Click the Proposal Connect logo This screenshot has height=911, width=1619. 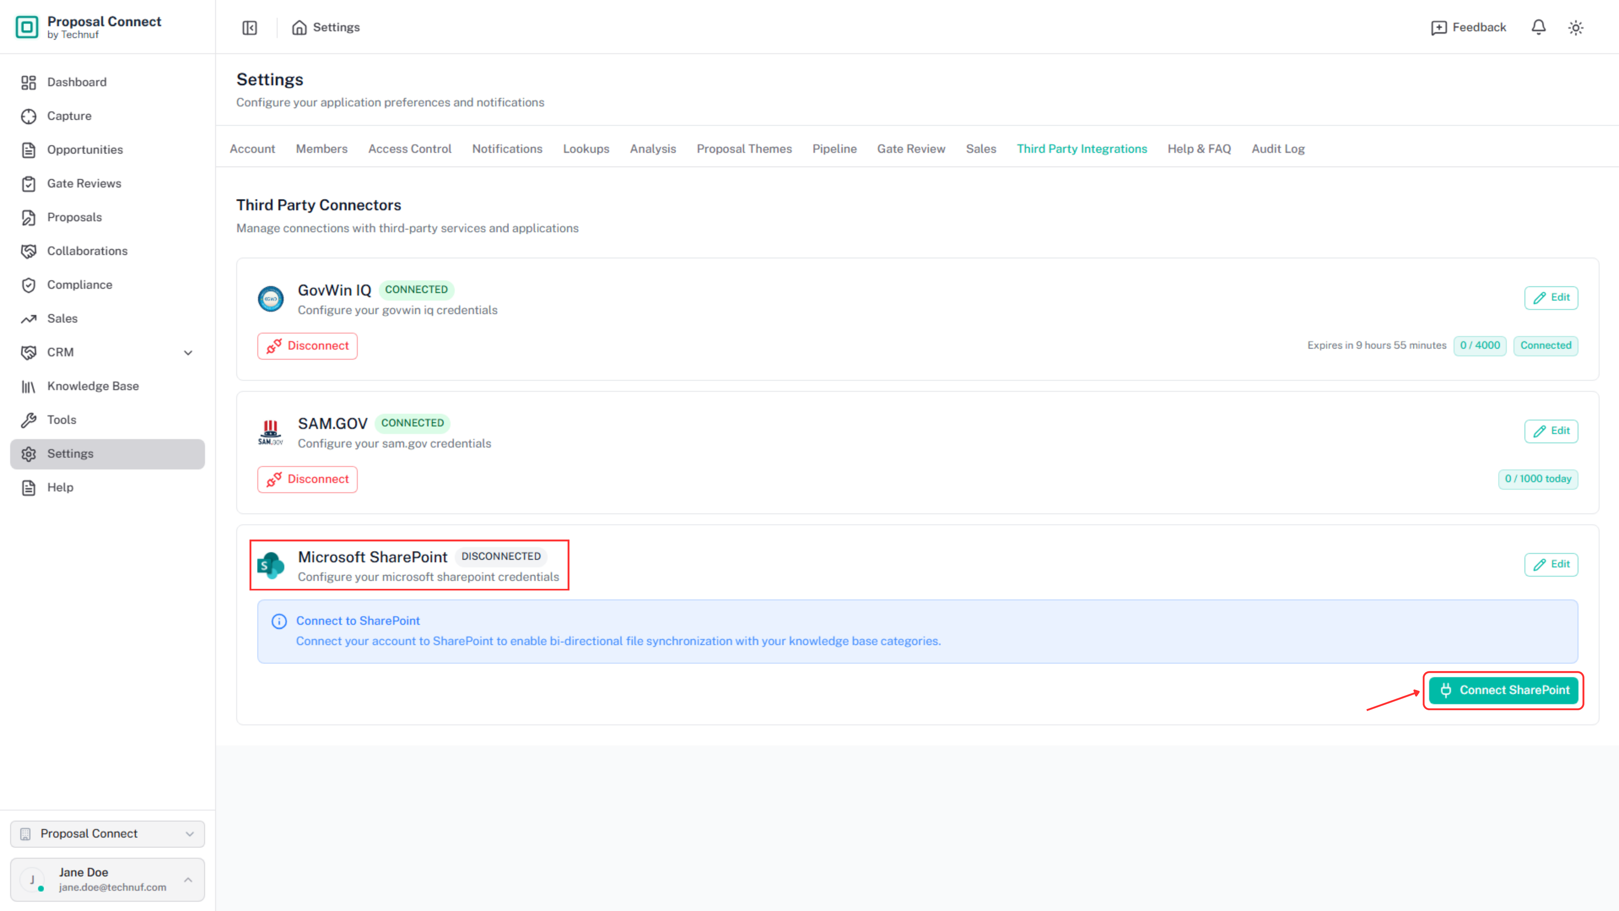click(x=27, y=27)
